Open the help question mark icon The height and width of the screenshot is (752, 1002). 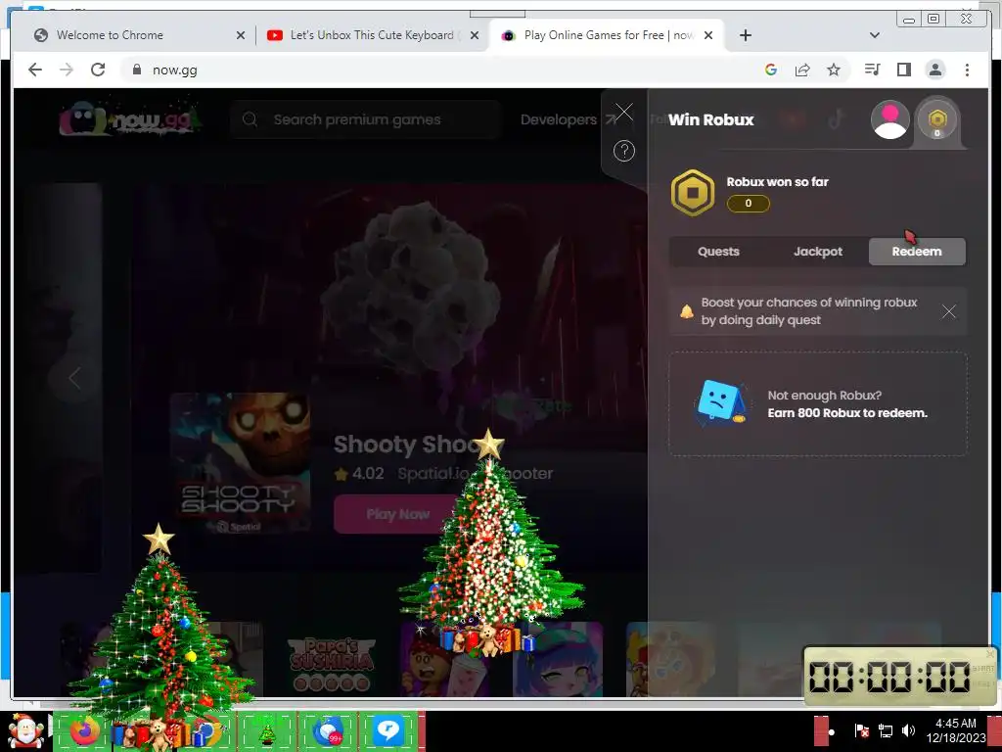623,151
